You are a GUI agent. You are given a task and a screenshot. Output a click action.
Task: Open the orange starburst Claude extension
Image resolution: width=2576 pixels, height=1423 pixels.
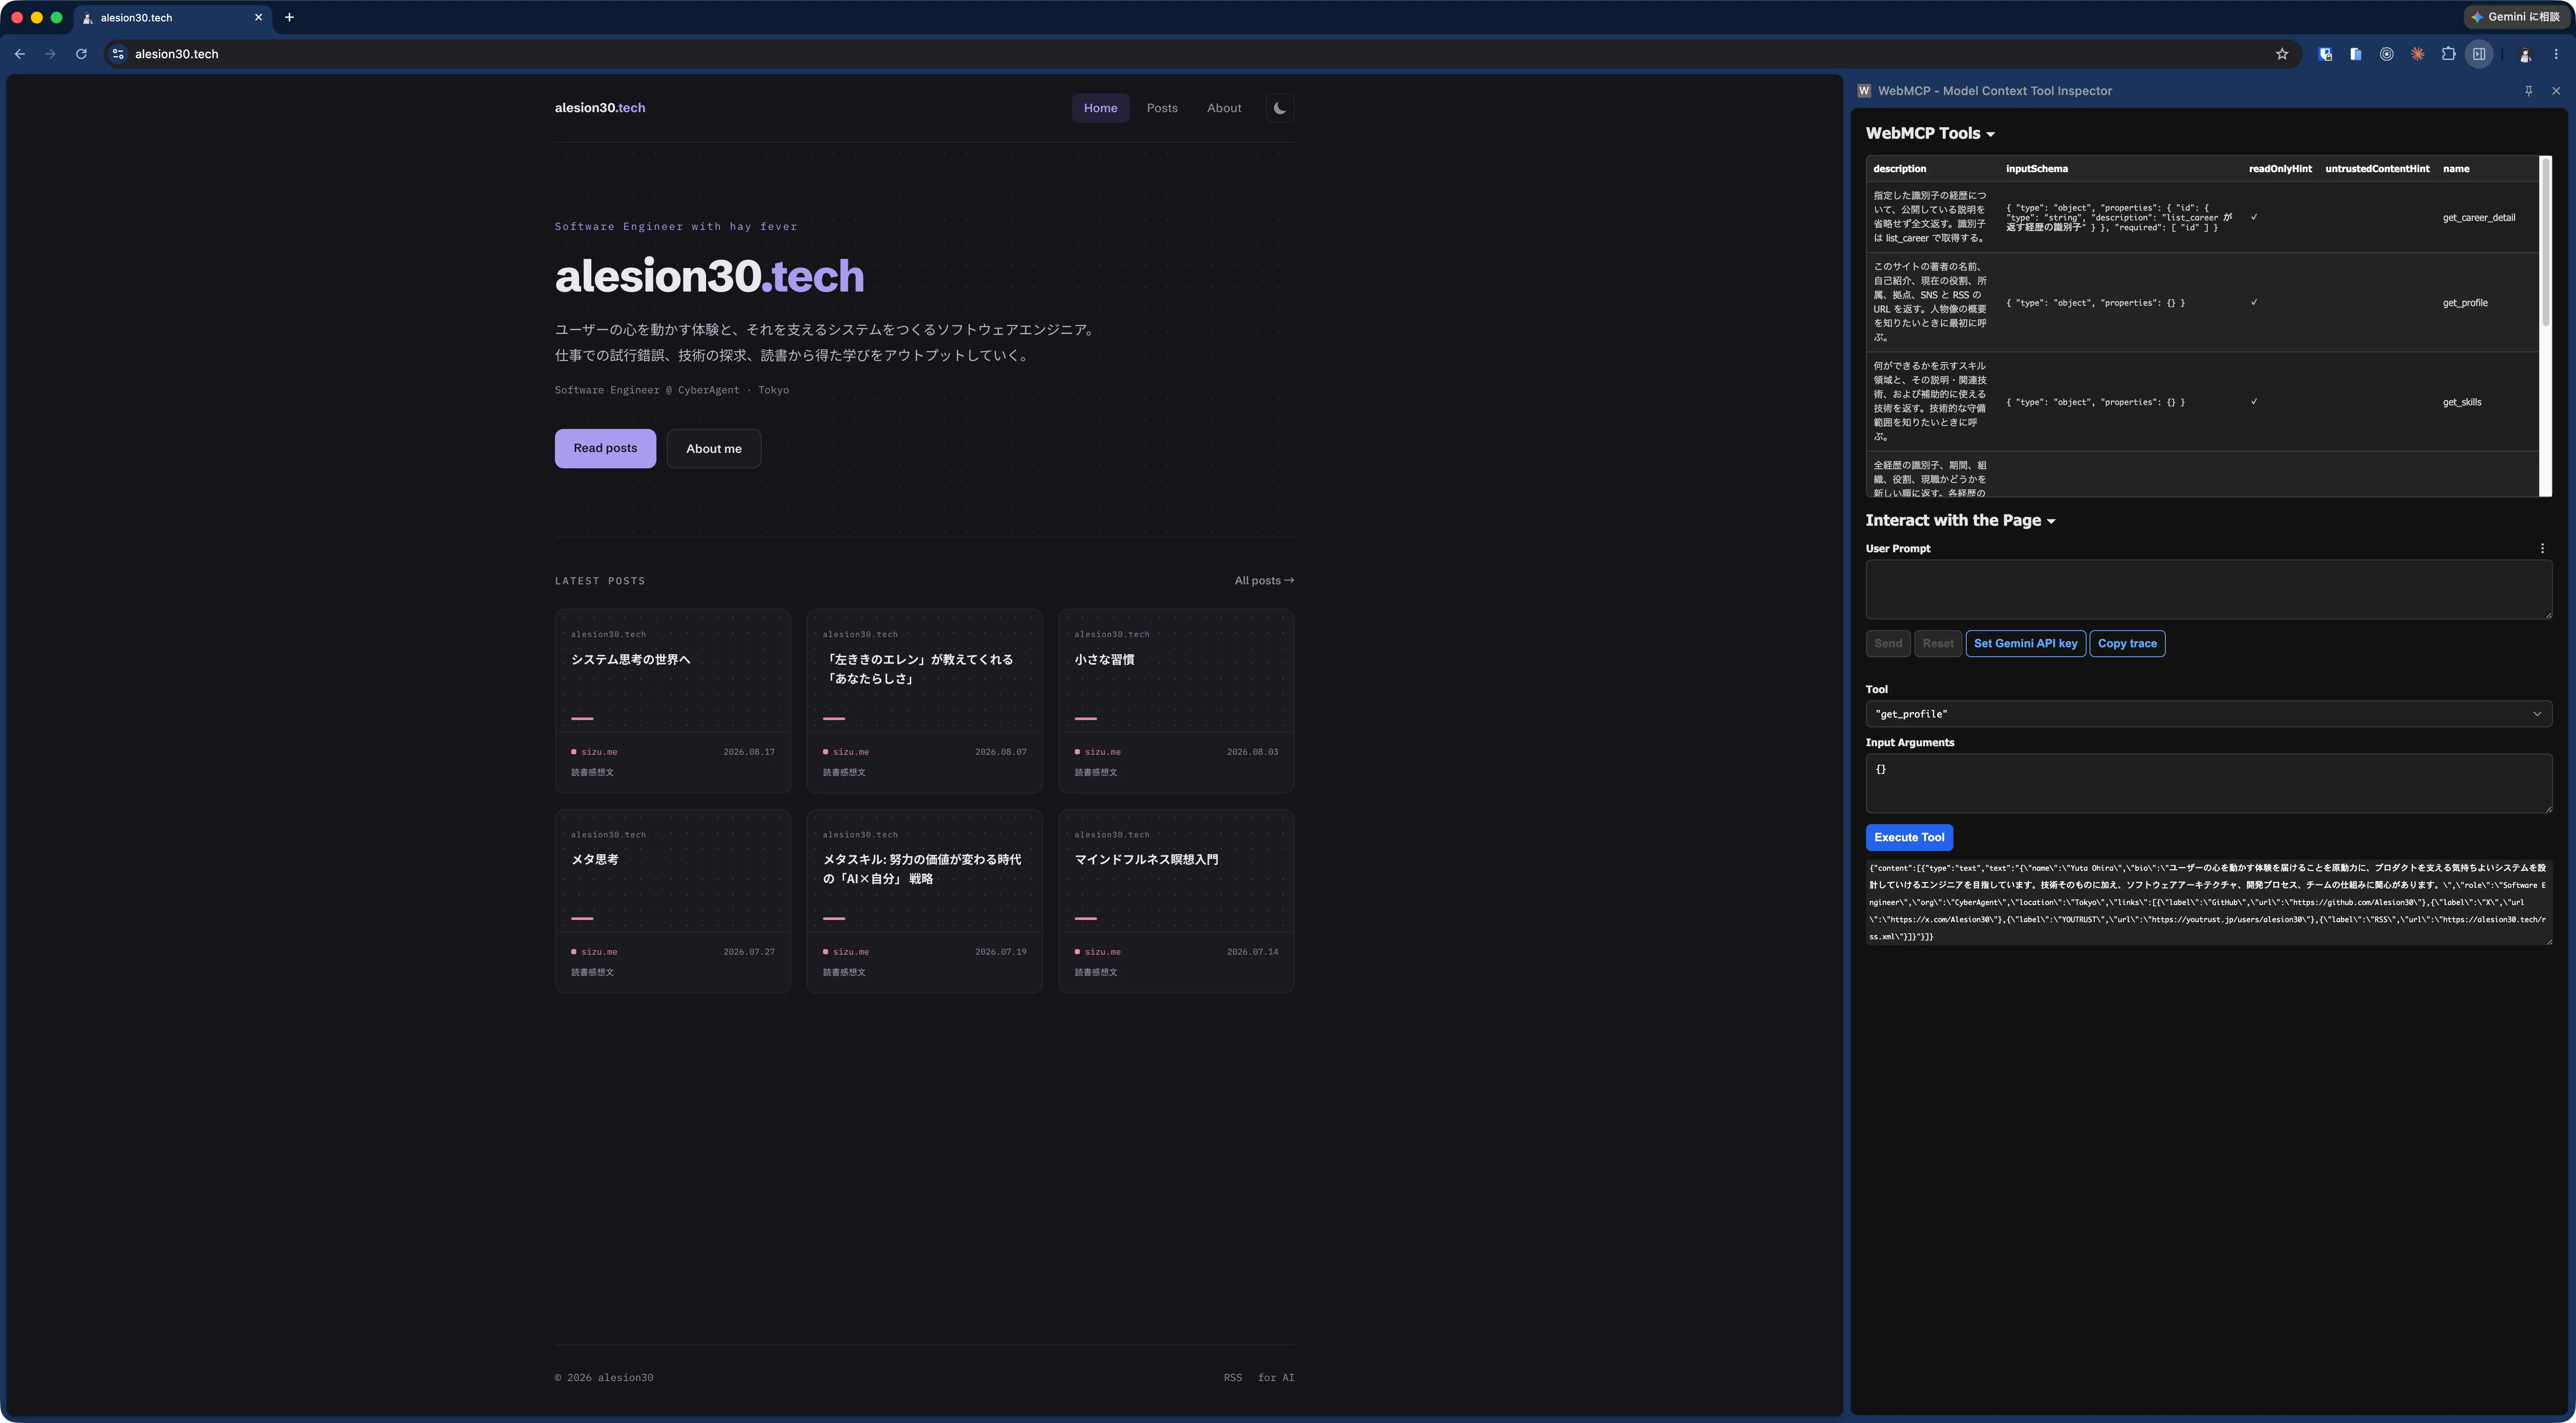point(2418,54)
